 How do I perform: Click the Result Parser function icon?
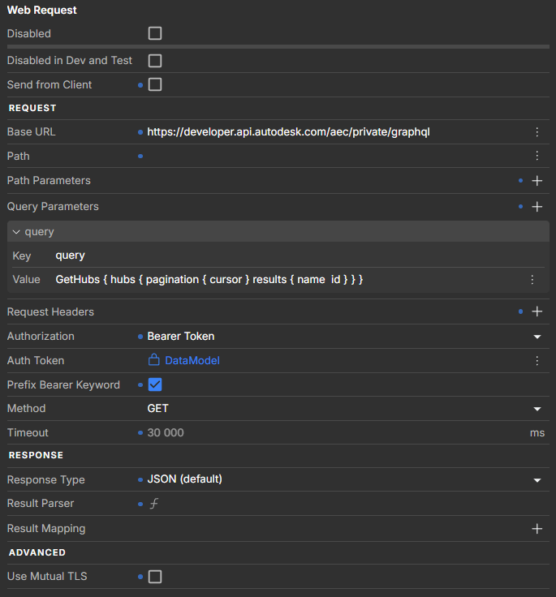(x=153, y=504)
